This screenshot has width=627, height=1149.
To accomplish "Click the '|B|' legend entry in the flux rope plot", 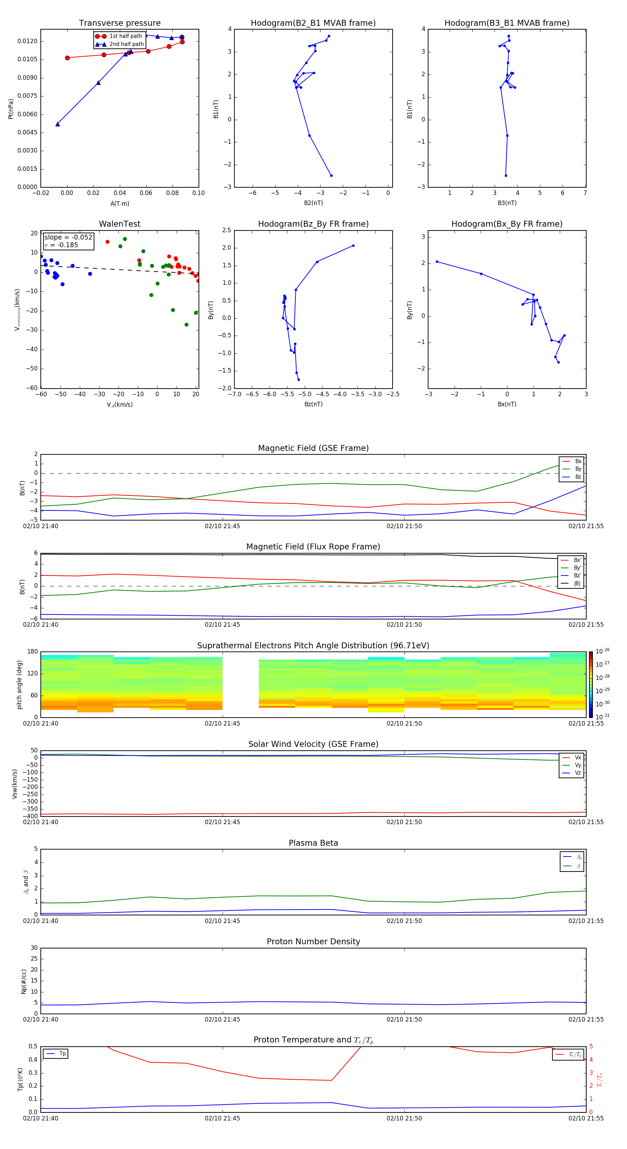I will coord(571,584).
